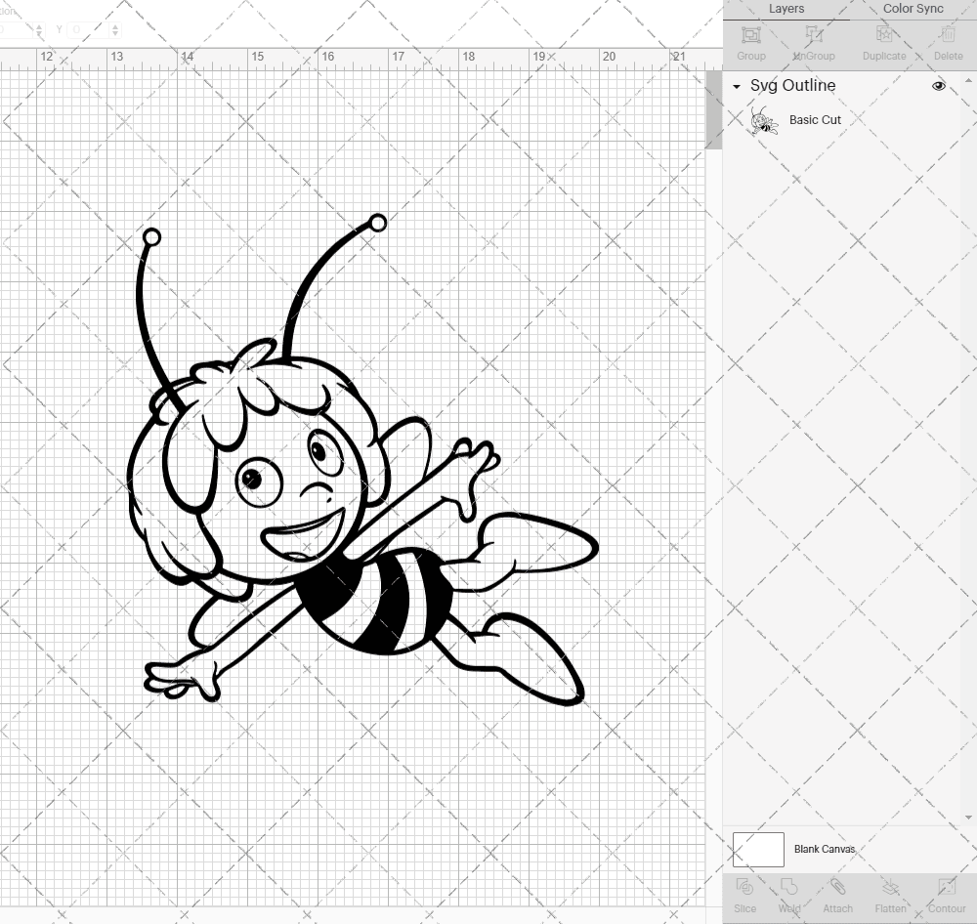Switch to the Layers tab

pyautogui.click(x=786, y=9)
